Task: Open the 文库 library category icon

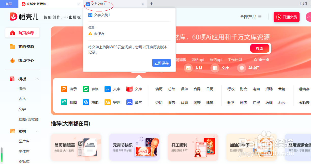Action: pyautogui.click(x=129, y=89)
